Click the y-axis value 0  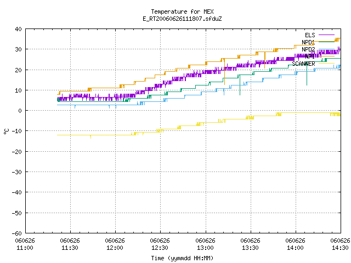(x=20, y=111)
